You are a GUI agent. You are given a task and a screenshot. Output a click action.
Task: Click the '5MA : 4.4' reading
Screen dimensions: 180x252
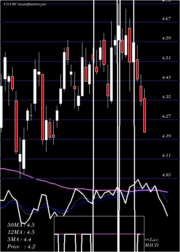[x=19, y=239]
